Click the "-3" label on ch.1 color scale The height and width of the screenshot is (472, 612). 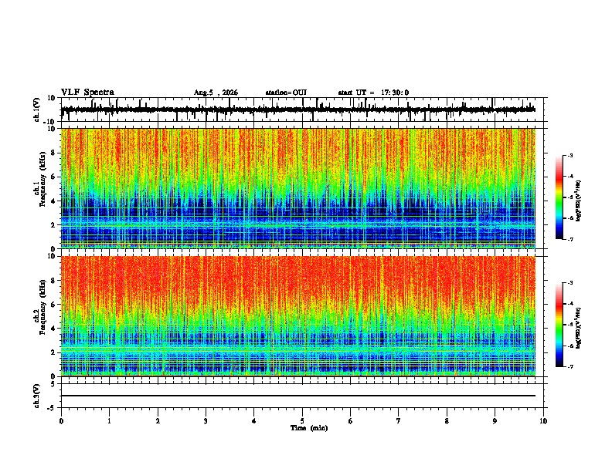point(569,155)
